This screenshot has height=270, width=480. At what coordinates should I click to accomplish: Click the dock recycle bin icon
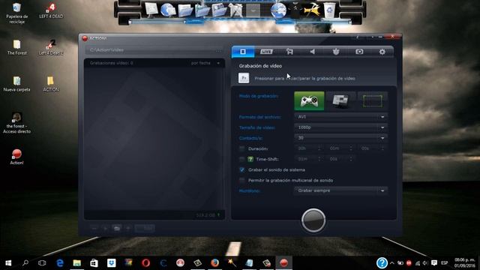(329, 10)
